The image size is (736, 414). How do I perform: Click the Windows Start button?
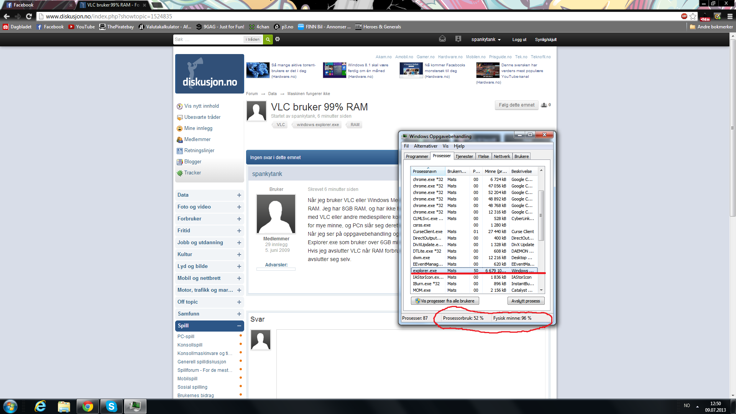tap(10, 406)
